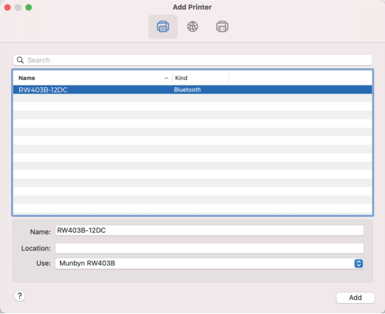
Task: Click the blue Use popup arrows
Action: tap(358, 264)
